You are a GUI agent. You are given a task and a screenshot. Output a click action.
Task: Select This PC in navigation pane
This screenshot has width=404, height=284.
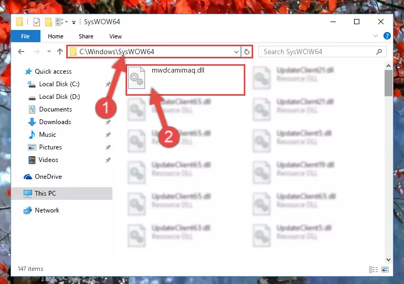tap(62, 194)
